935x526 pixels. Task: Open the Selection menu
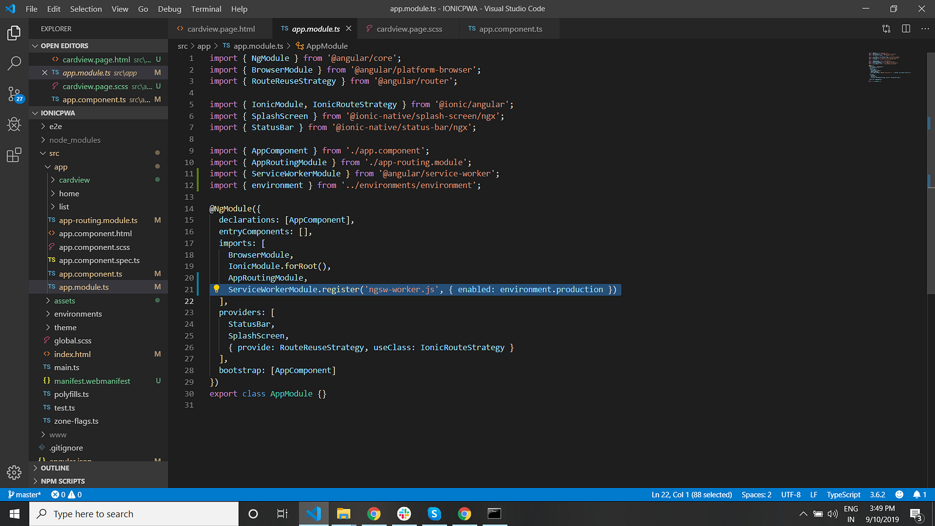tap(86, 9)
